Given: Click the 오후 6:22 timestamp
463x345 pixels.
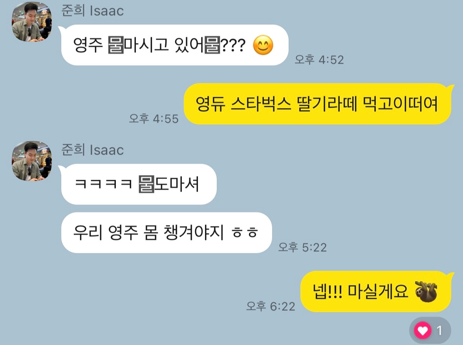Looking at the screenshot, I should click(x=271, y=306).
